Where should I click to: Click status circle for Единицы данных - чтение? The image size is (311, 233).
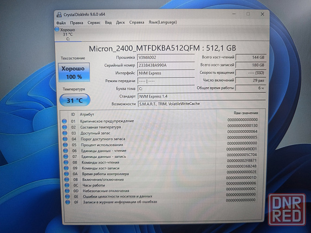(x=65, y=151)
